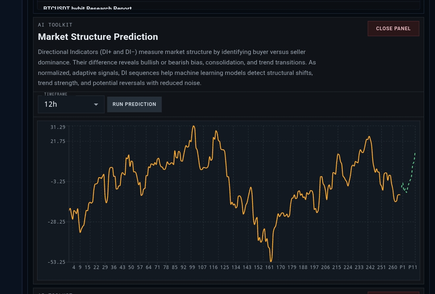Click x-axis label P1
The height and width of the screenshot is (294, 435).
402,267
